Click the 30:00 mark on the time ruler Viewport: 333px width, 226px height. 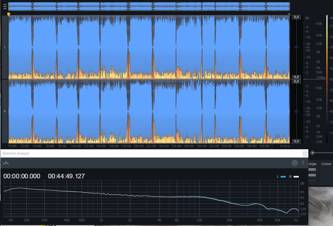click(202, 146)
